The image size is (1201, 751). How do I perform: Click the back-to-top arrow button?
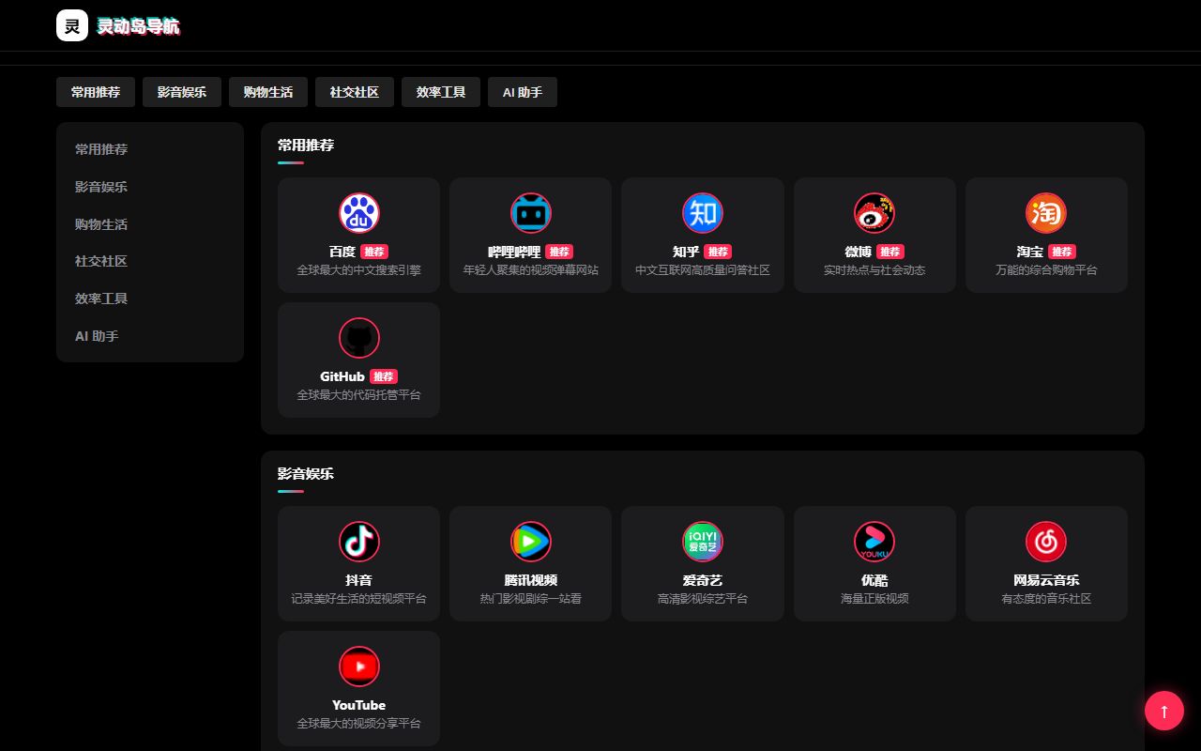1164,711
